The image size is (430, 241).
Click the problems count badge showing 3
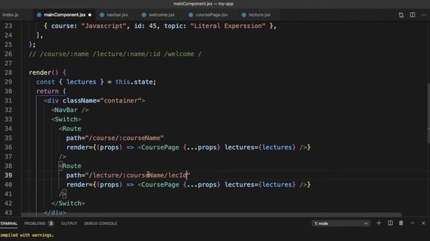pyautogui.click(x=51, y=224)
